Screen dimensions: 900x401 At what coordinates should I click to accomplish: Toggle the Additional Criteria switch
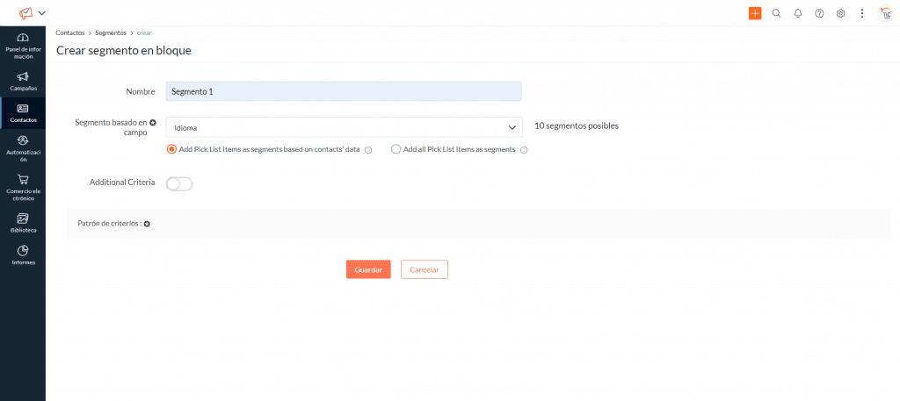179,184
